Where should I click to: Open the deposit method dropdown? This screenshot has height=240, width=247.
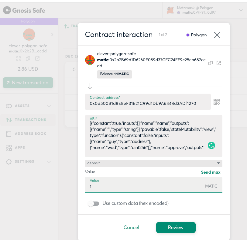pyautogui.click(x=154, y=163)
